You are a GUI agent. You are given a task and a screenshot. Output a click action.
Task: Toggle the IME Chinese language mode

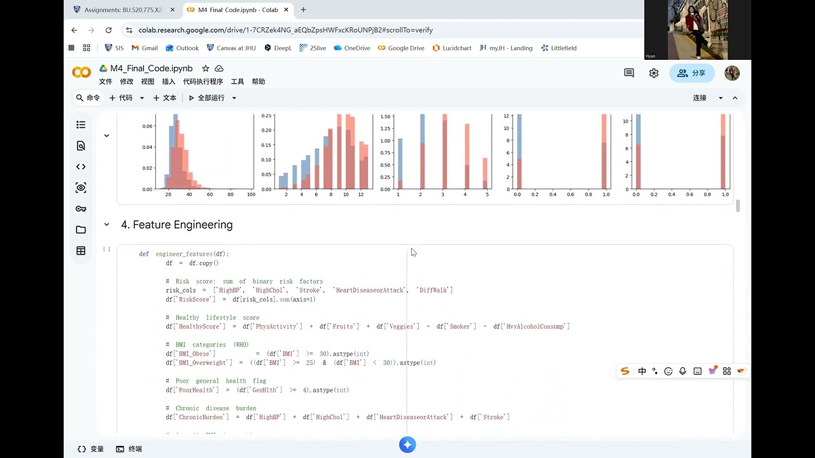642,371
